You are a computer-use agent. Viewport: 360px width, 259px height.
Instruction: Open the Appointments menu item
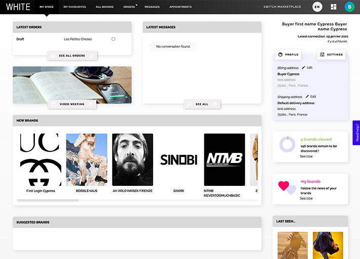[180, 7]
